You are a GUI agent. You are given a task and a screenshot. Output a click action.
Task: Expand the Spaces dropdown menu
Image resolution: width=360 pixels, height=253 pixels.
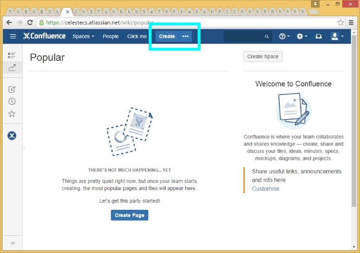[x=84, y=36]
